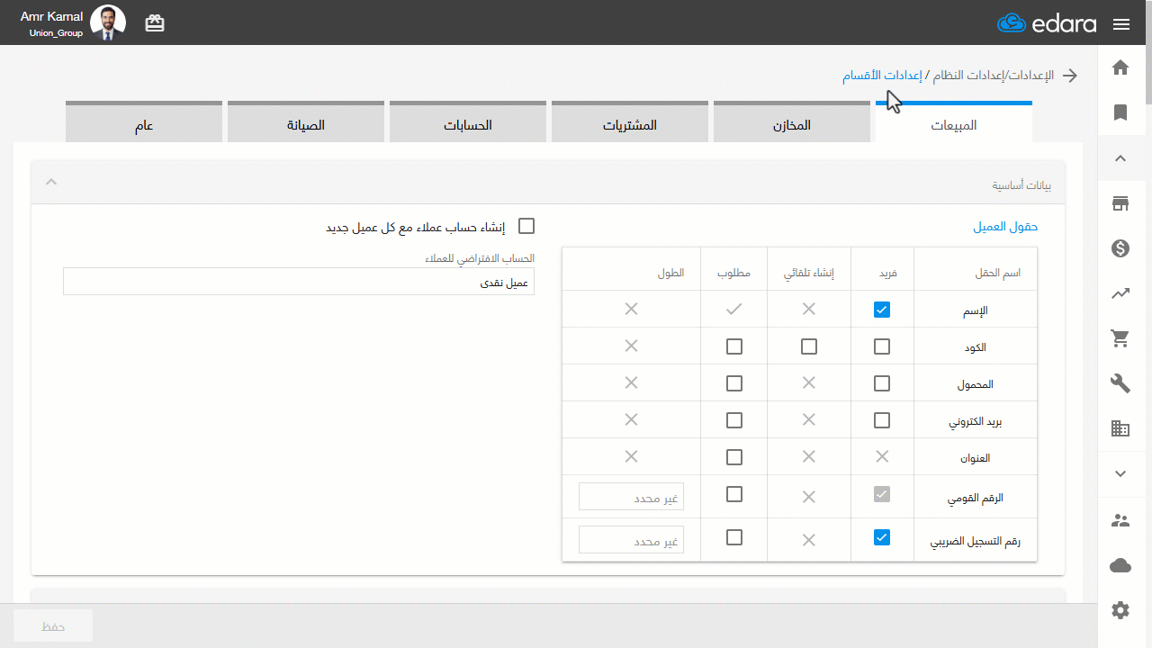
Task: Collapse the بيانات أساسية panel
Action: [x=51, y=182]
